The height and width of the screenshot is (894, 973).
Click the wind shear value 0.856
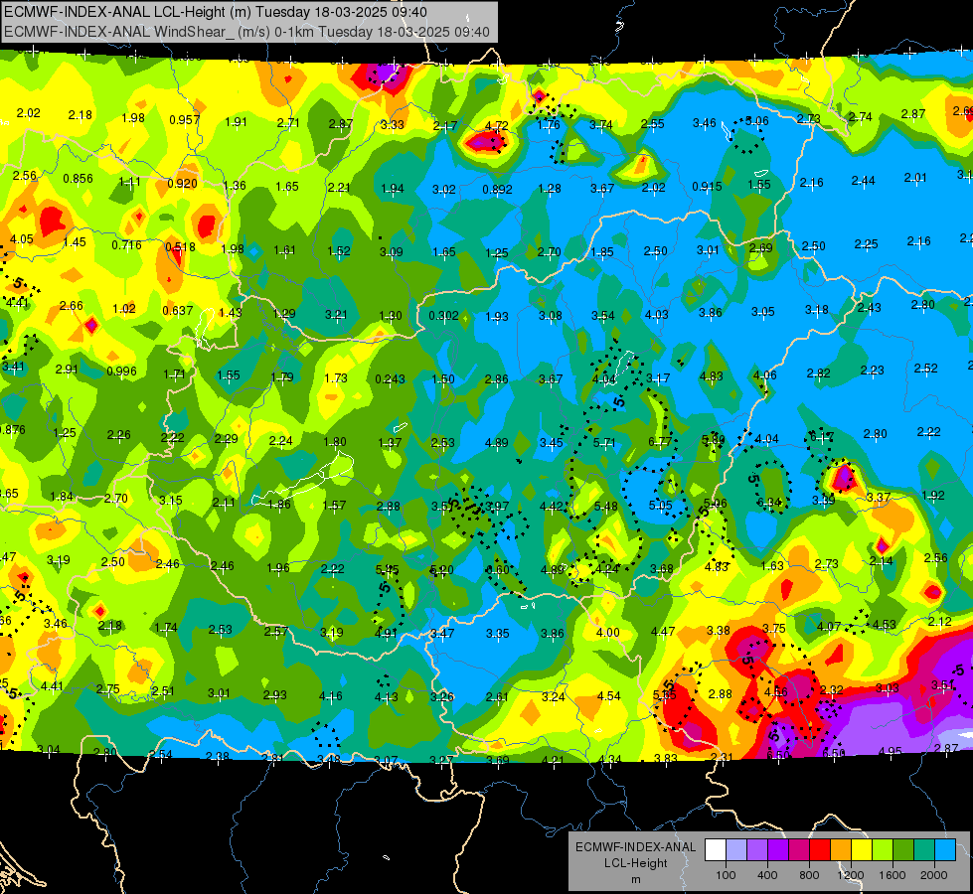pyautogui.click(x=79, y=178)
